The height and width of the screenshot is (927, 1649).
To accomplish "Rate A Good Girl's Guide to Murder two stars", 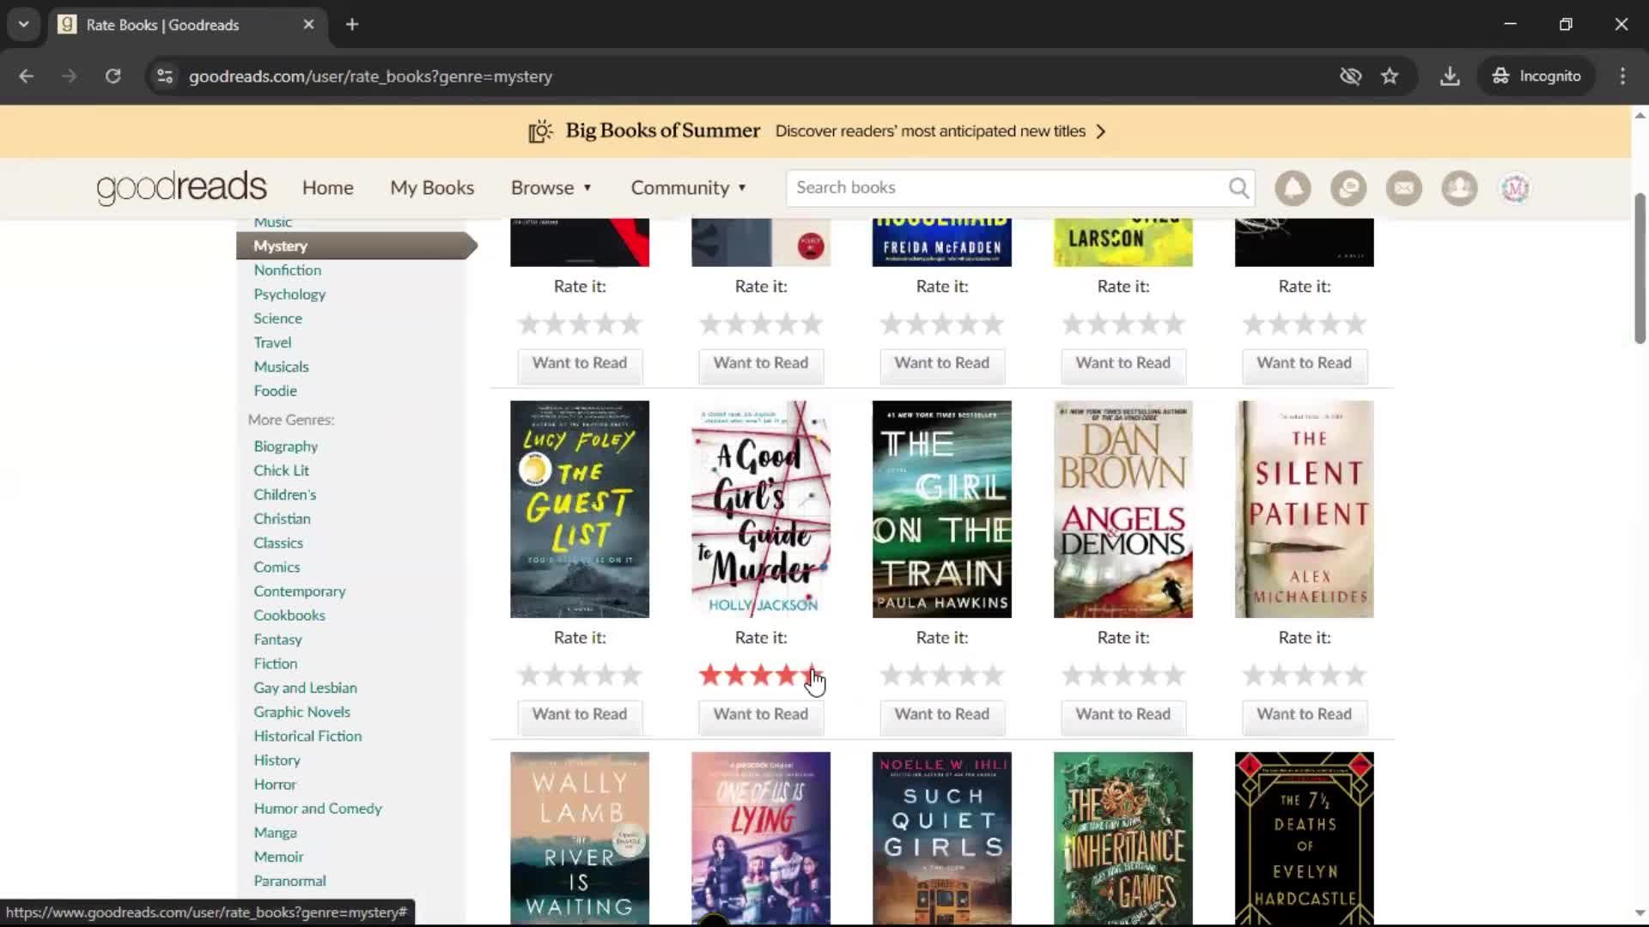I will click(735, 676).
